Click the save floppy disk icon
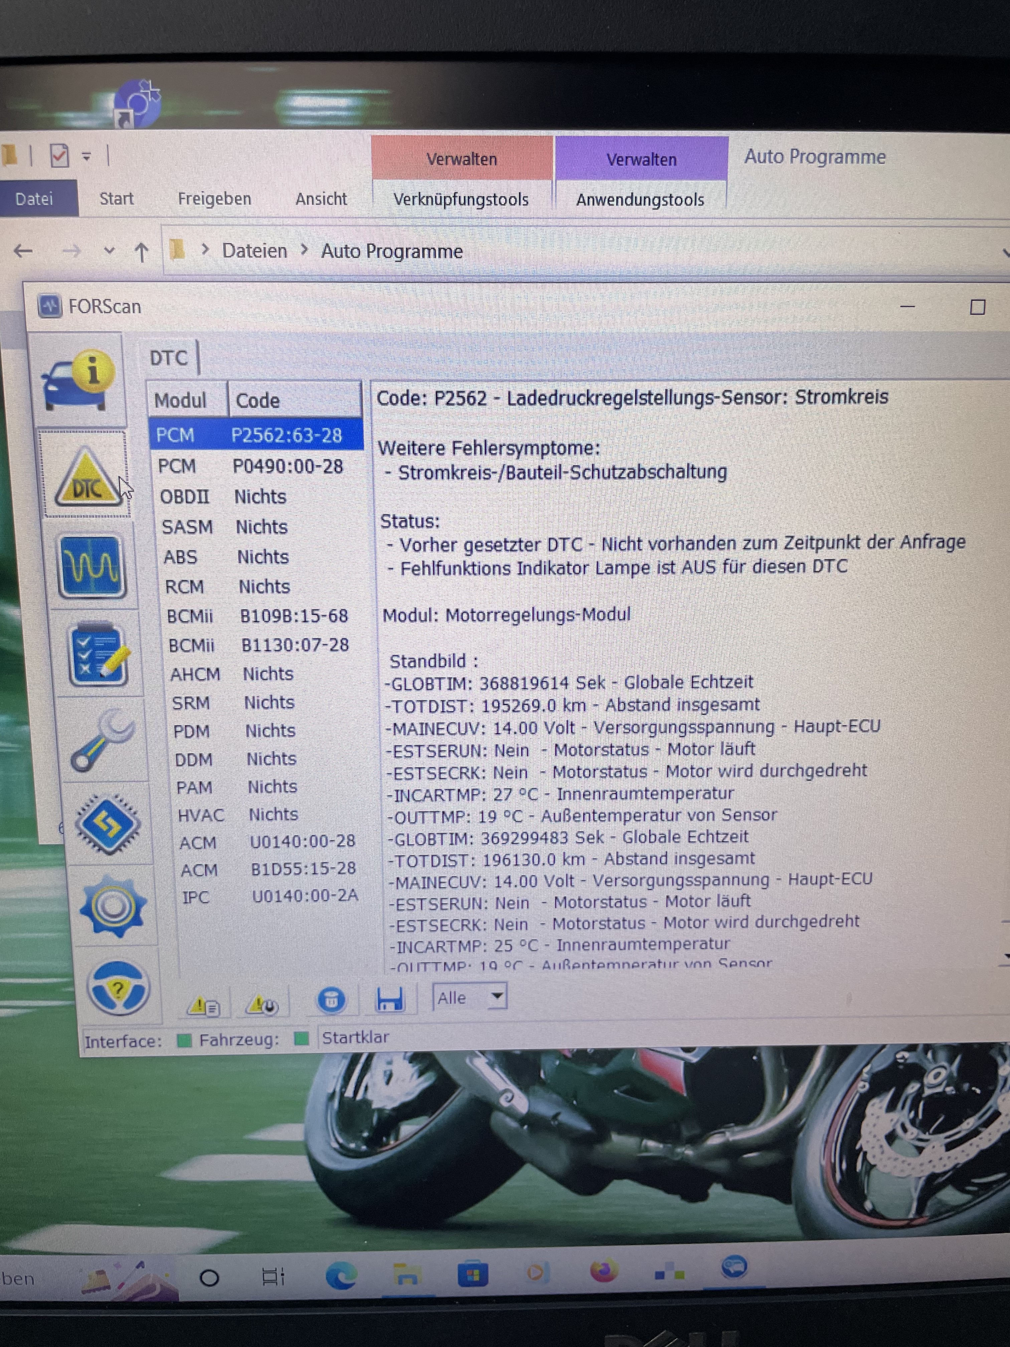The width and height of the screenshot is (1010, 1347). [x=390, y=1000]
